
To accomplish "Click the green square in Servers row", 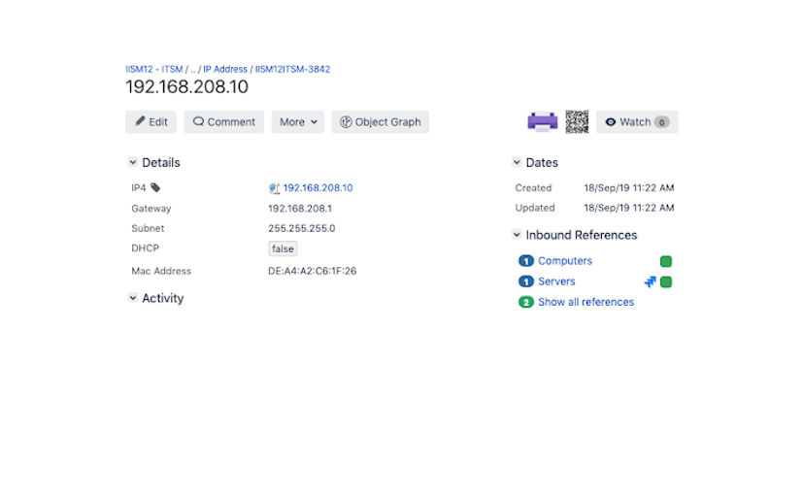I will pyautogui.click(x=666, y=282).
